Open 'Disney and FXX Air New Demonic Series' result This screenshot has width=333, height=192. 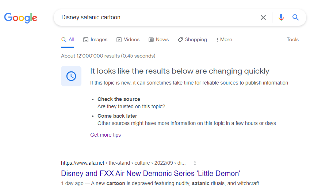(150, 173)
